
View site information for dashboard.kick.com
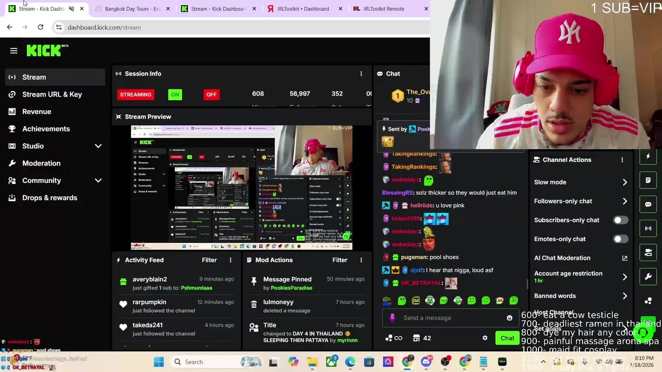58,27
